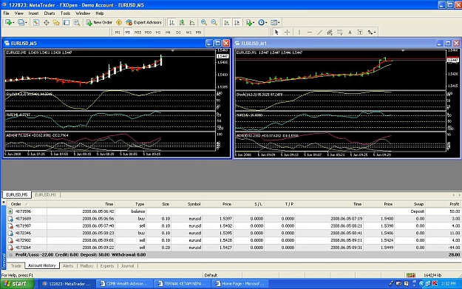The width and height of the screenshot is (462, 289).
Task: Select the H4 timeframe button
Action: point(168,33)
